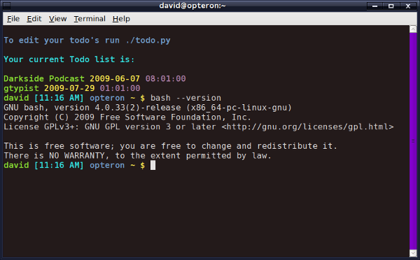Click the 'Darkside Podcast' todo entry
The width and height of the screenshot is (420, 260).
pyautogui.click(x=44, y=79)
